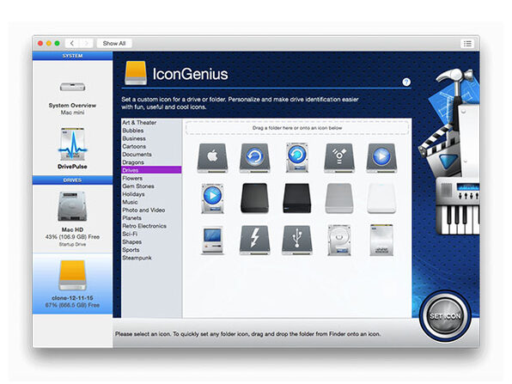Select the internal hard disk play button icon
512x384 pixels.
click(x=212, y=198)
